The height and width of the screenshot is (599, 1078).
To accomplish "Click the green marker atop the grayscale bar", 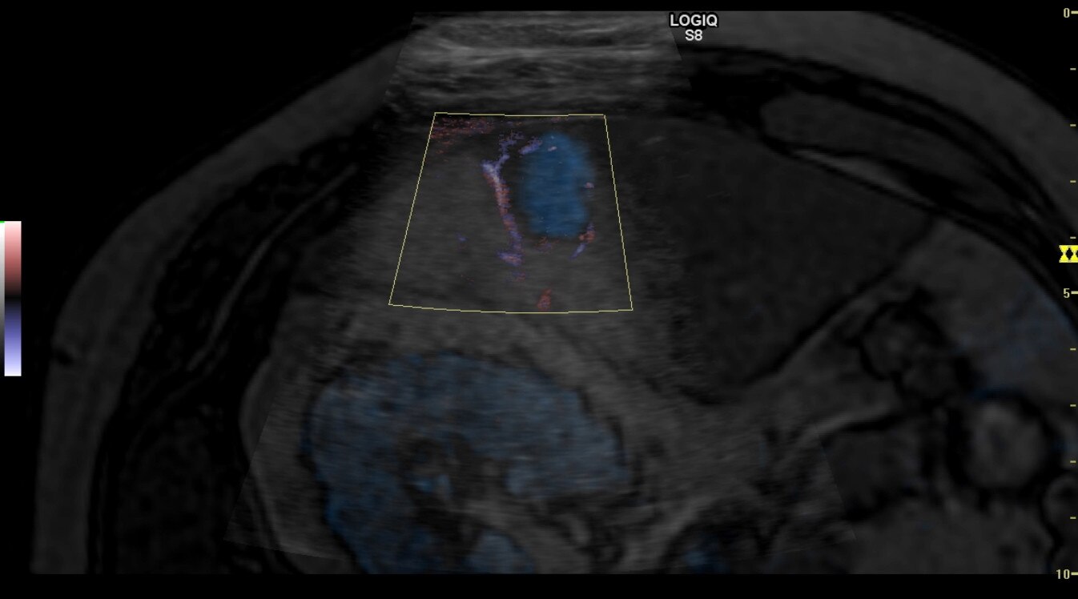I will 2,222.
